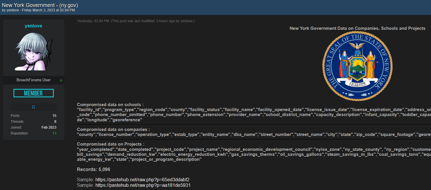
Task: Click the thread title New York Government
Action: tap(40, 5)
